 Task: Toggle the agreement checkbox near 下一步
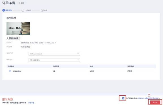click(123, 98)
